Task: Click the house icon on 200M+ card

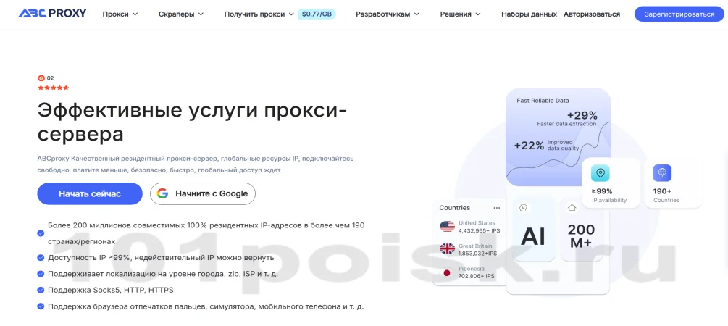Action: tap(572, 208)
